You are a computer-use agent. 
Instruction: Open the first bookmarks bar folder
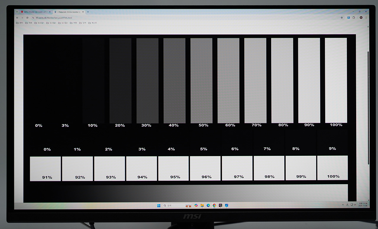click(19, 23)
